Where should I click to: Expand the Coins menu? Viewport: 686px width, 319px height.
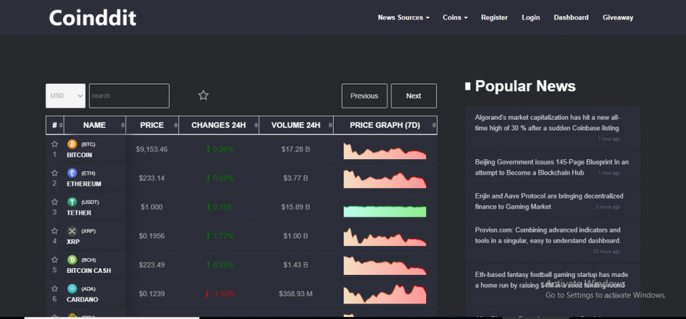click(x=455, y=17)
